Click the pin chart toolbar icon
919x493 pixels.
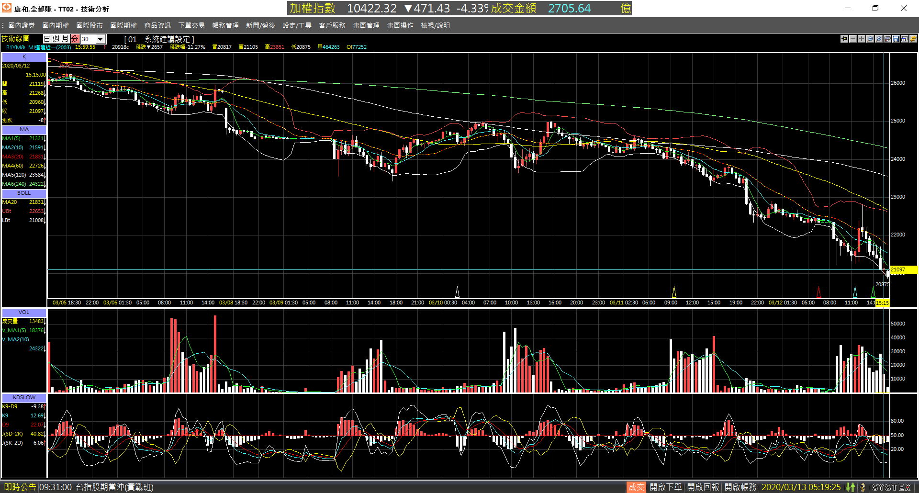(x=844, y=39)
